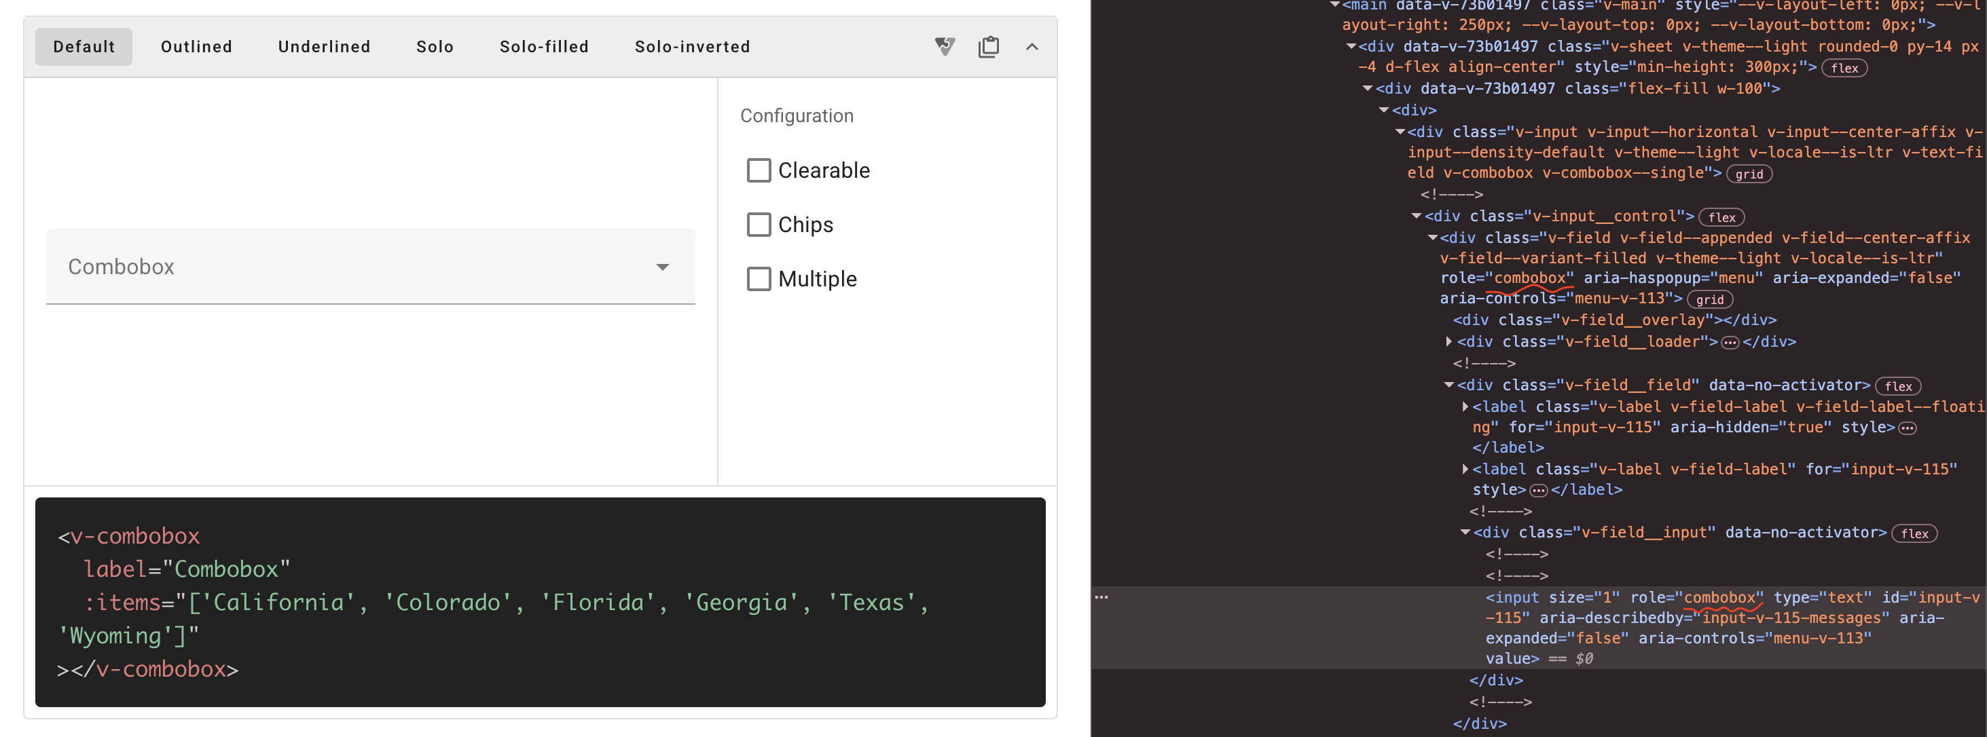The image size is (1987, 737).
Task: Click the grid badge on the v-combobox div
Action: pyautogui.click(x=1749, y=174)
